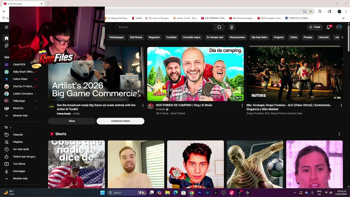Click the Comienza ahora button
This screenshot has width=350, height=197.
point(120,121)
